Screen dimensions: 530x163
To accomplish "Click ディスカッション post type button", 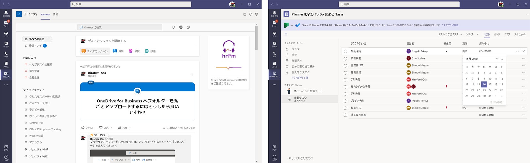I will coord(95,51).
